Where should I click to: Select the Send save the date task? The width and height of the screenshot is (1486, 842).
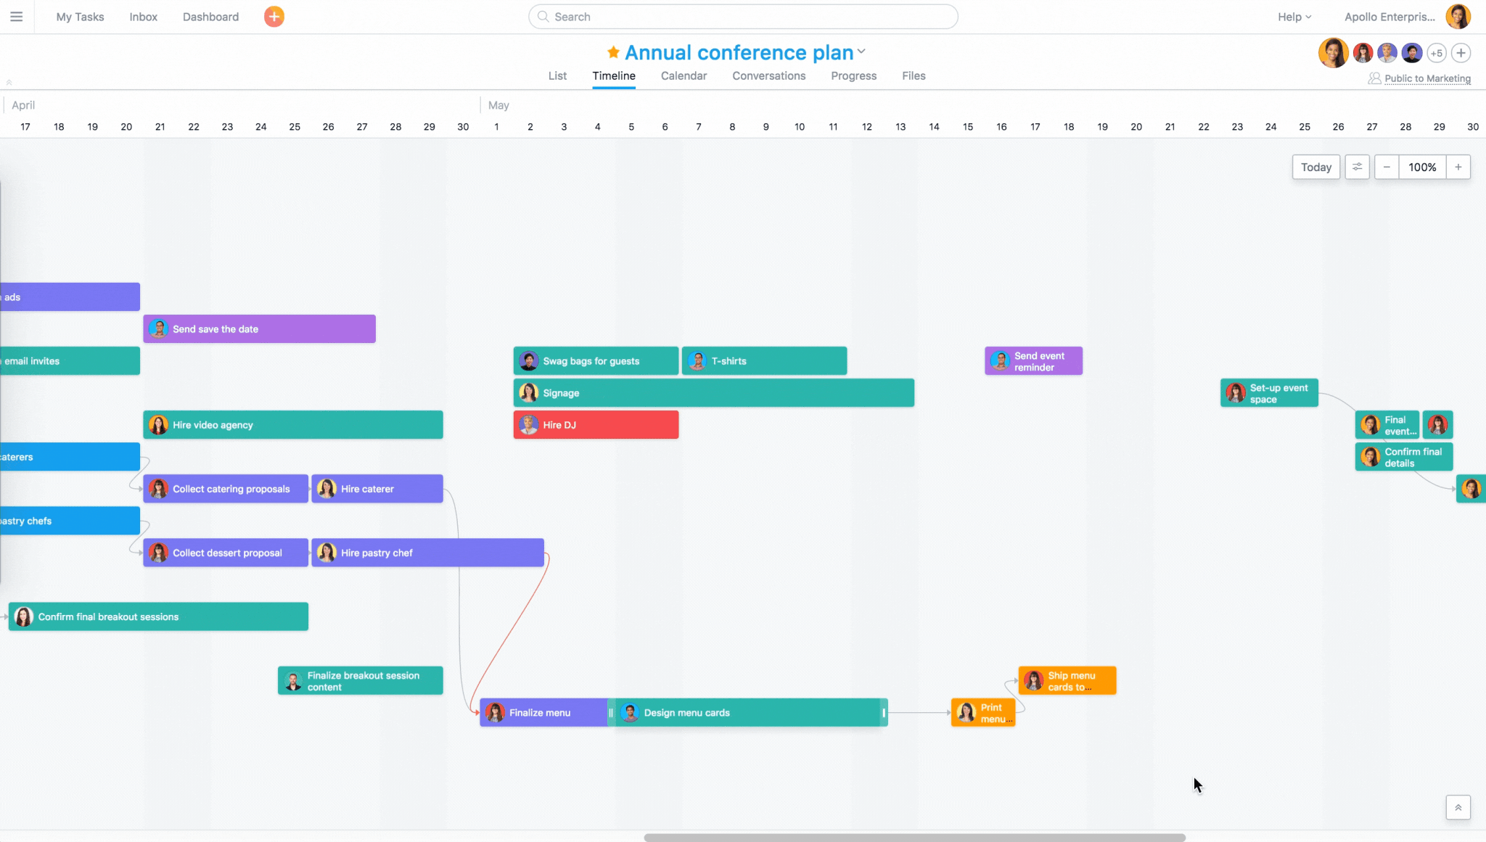coord(259,329)
